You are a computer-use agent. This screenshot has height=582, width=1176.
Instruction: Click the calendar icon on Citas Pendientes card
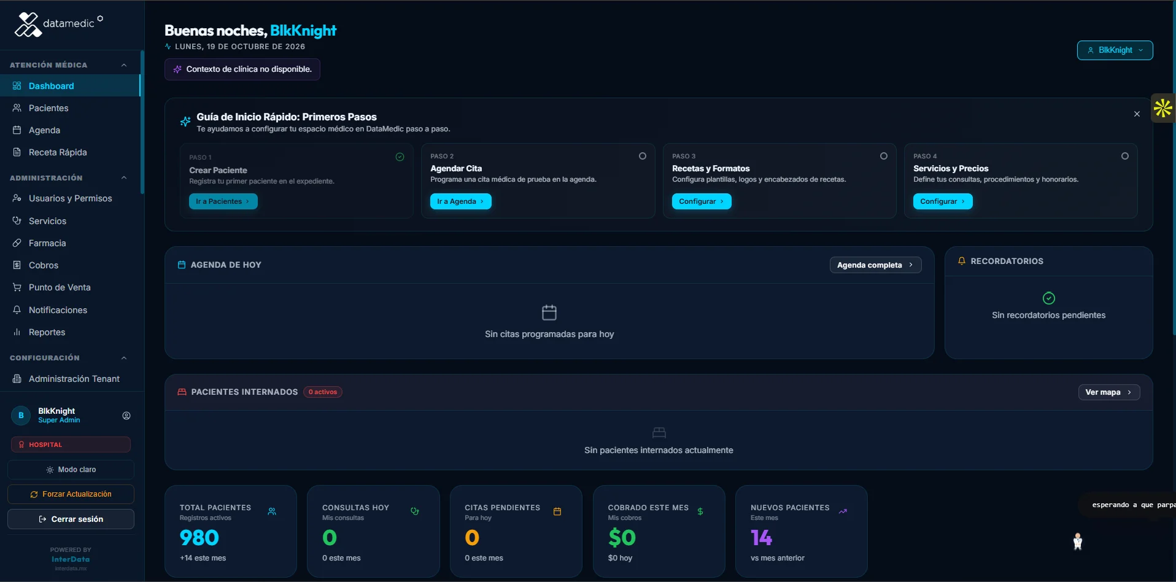click(x=557, y=511)
